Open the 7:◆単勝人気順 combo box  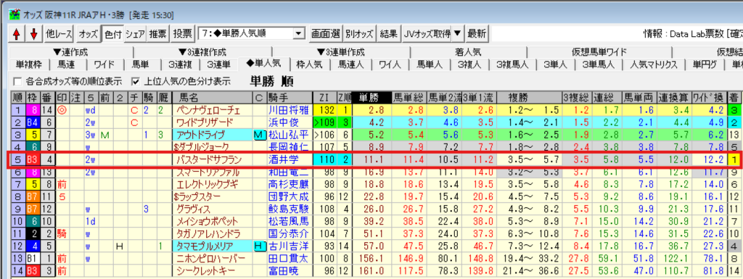pos(252,33)
